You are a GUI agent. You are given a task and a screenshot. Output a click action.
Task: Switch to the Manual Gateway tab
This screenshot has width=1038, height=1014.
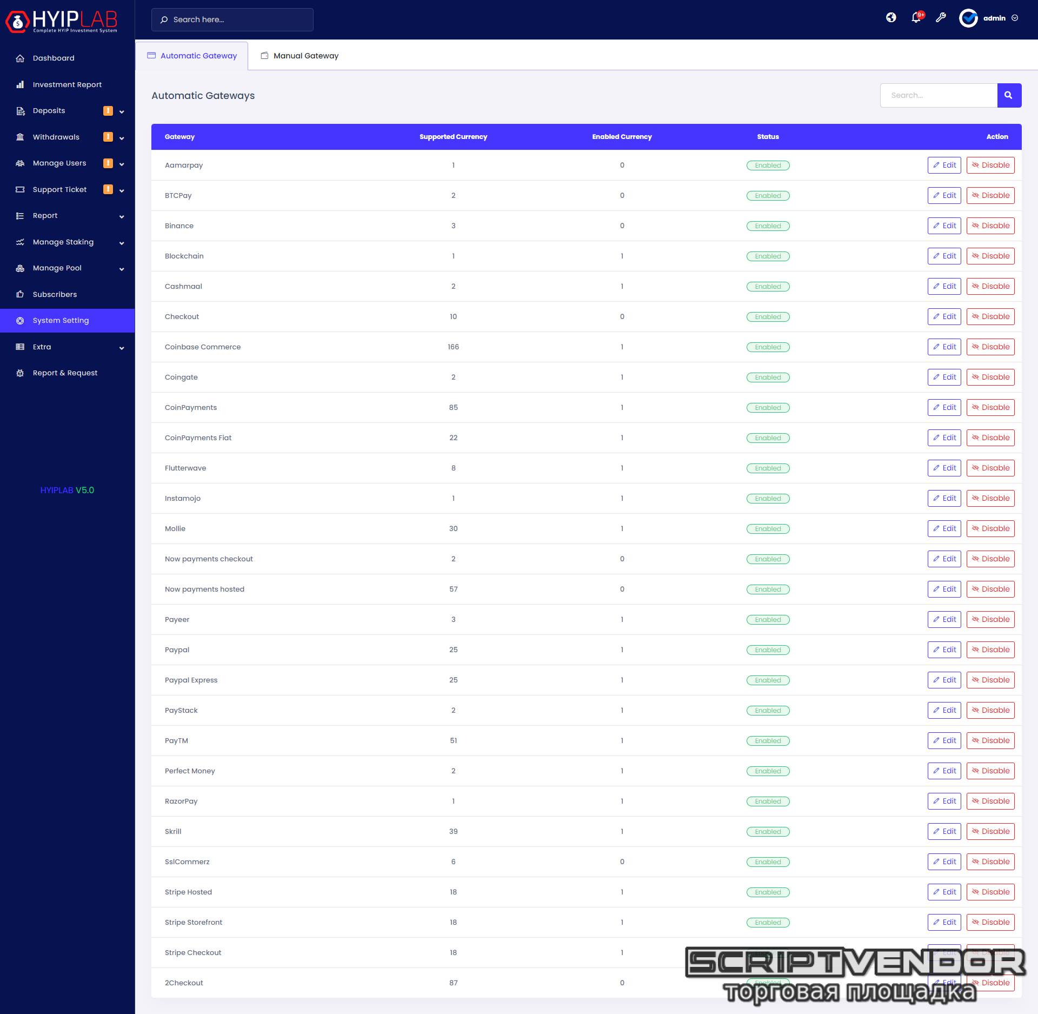coord(300,56)
